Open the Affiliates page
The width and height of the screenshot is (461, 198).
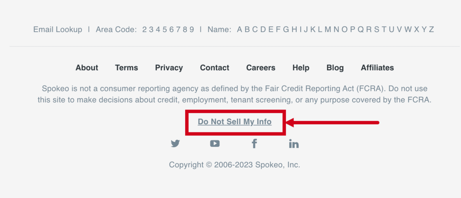[x=377, y=68]
